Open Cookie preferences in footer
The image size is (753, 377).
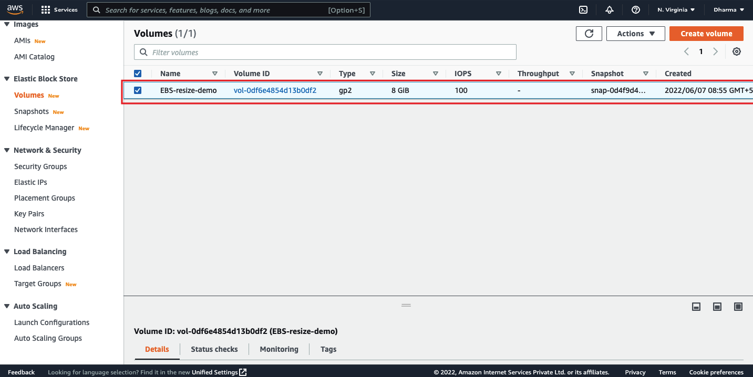[x=716, y=372]
